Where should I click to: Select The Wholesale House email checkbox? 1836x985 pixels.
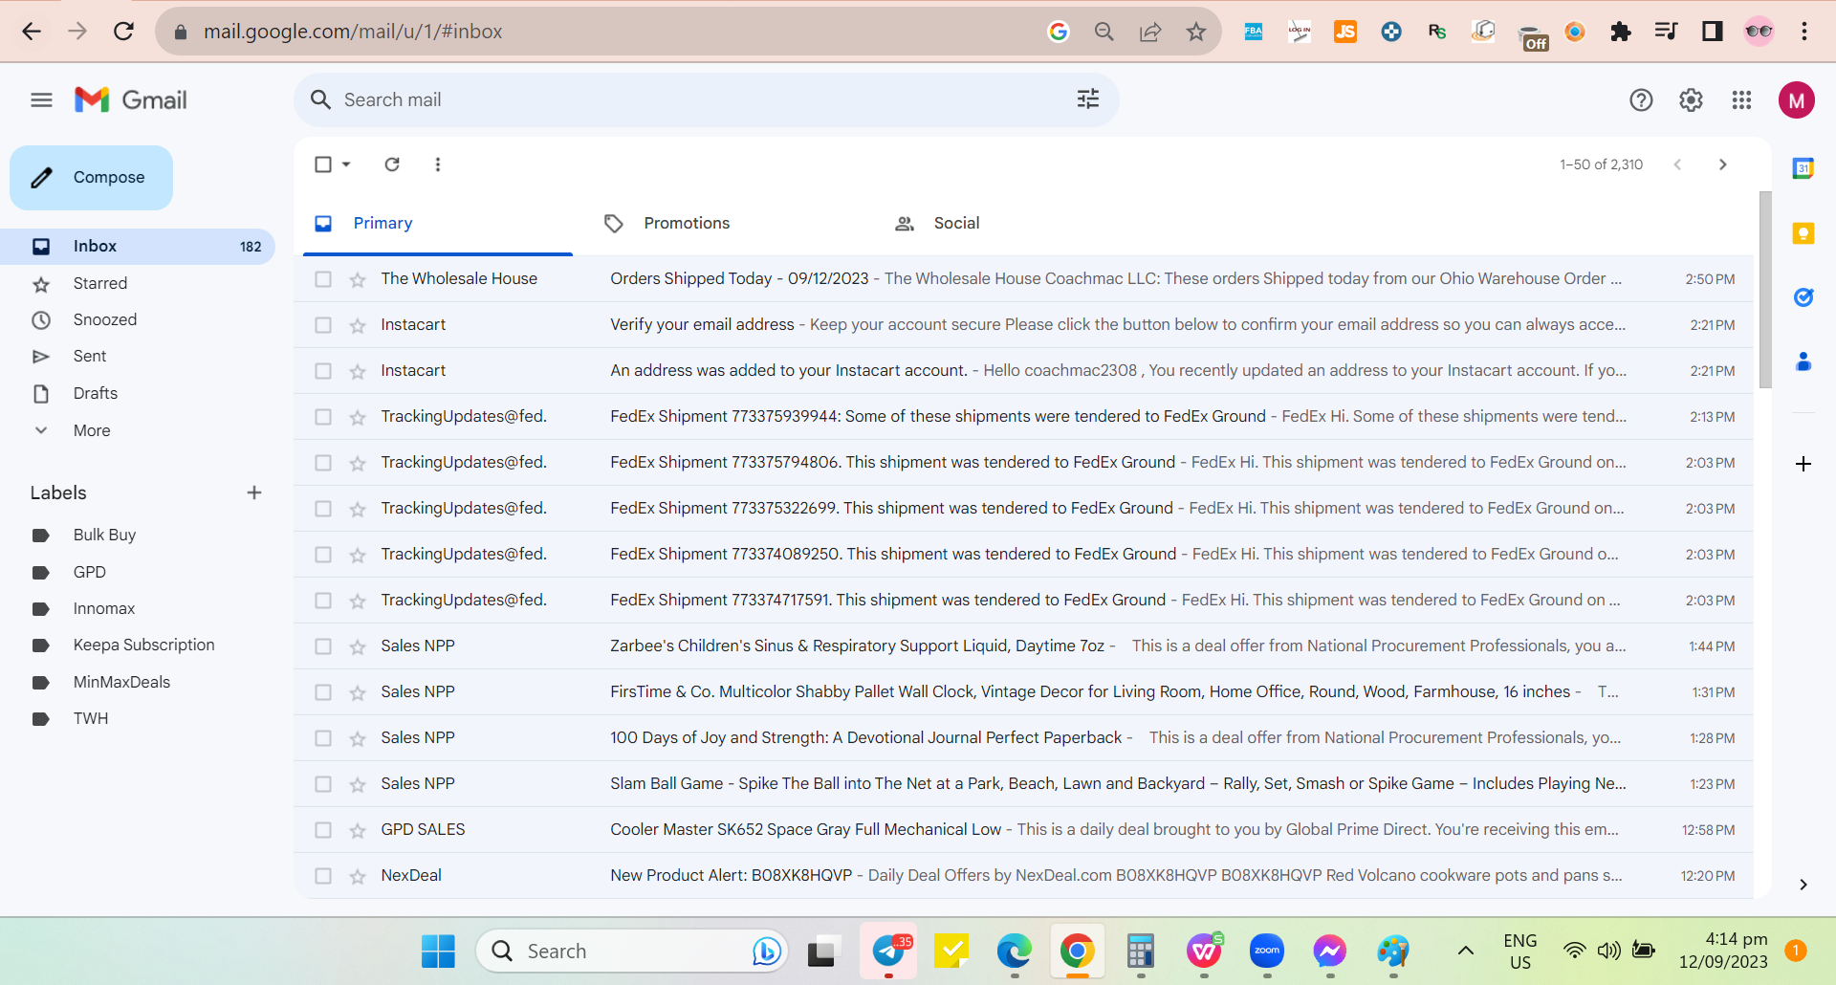tap(323, 279)
